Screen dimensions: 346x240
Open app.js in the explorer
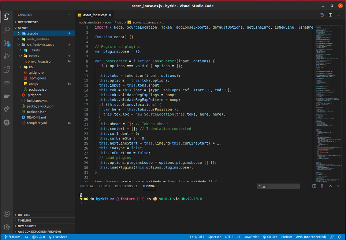pyautogui.click(x=44, y=84)
